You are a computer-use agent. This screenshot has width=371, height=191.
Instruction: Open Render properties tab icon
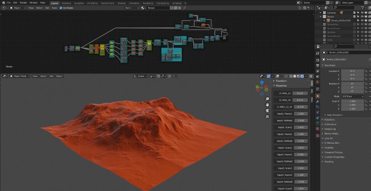[x=318, y=60]
